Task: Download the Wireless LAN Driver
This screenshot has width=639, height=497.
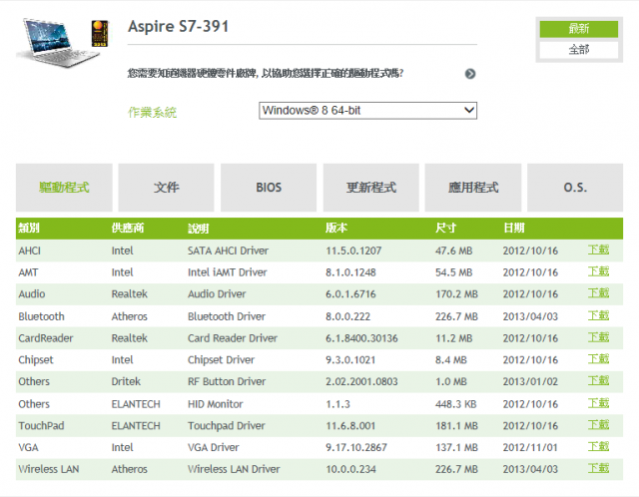Action: pos(598,468)
